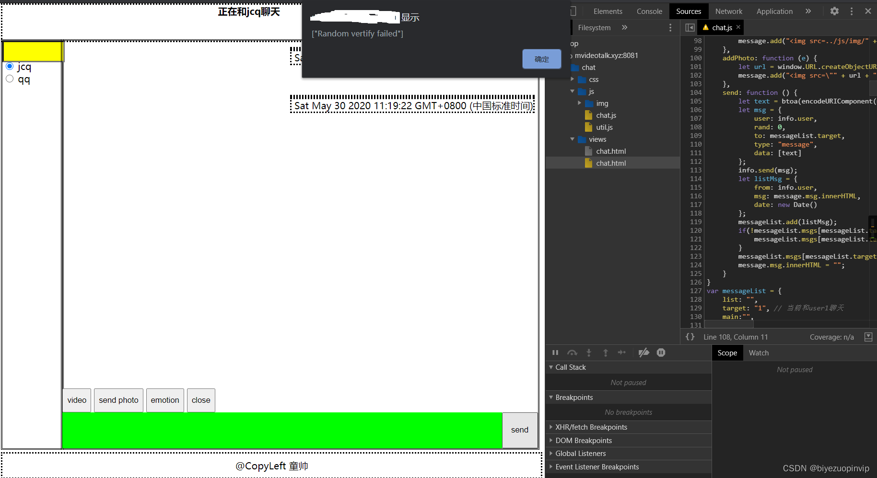
Task: Open the emotion picker button
Action: (x=165, y=400)
